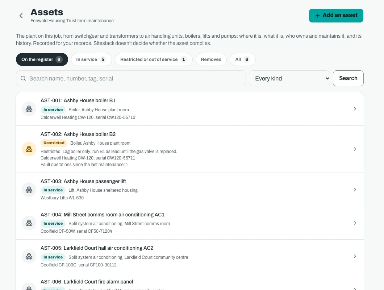Screen dimensions: 384x290
Task: Switch to the In service tab
Action: (x=91, y=59)
